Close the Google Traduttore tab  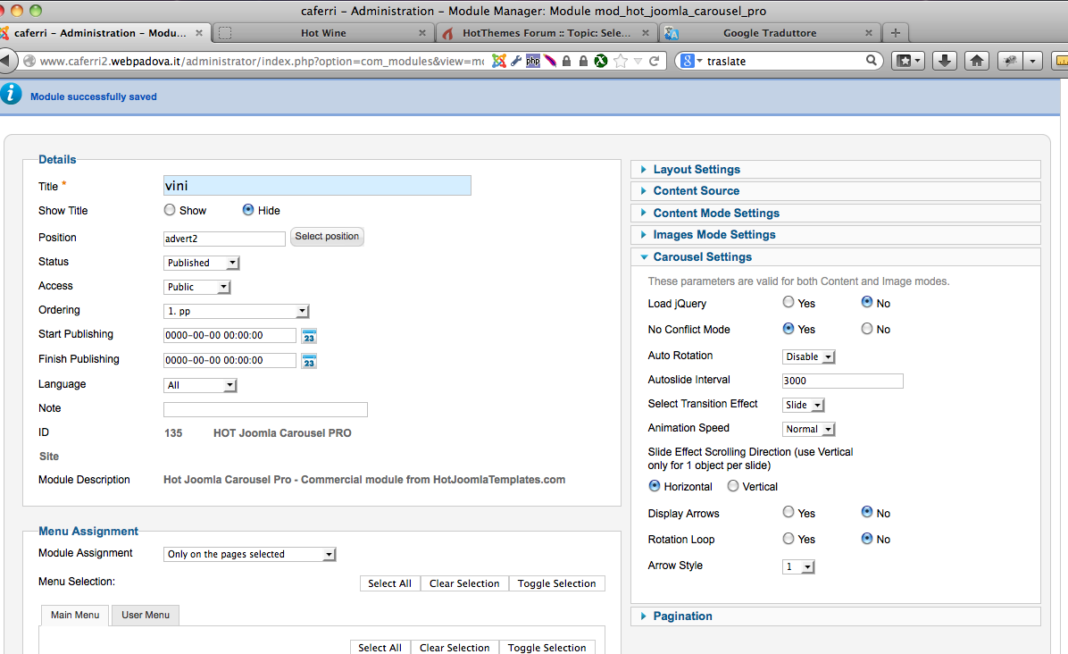click(869, 33)
